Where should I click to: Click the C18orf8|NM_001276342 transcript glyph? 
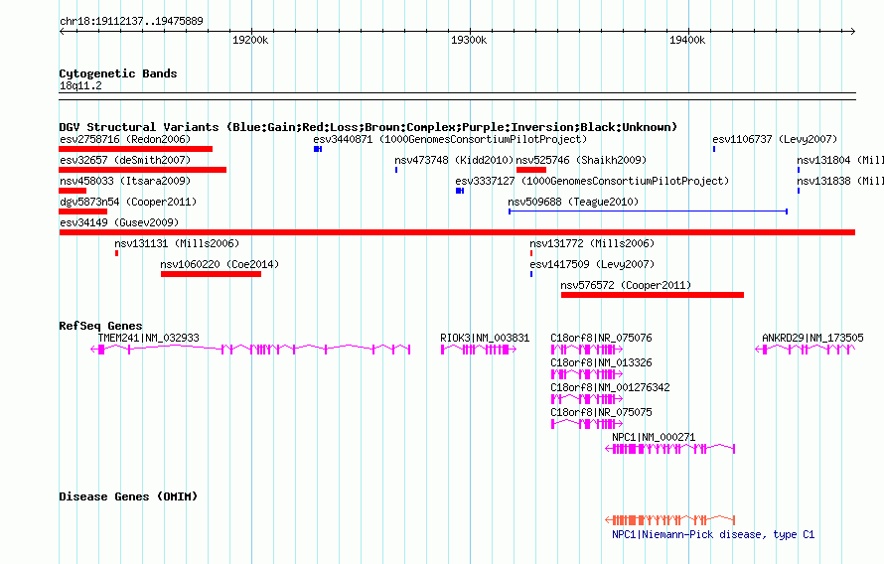pyautogui.click(x=587, y=399)
